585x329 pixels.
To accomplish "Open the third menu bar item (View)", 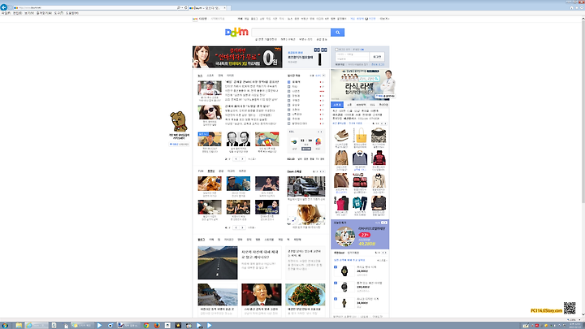I will tap(29, 13).
